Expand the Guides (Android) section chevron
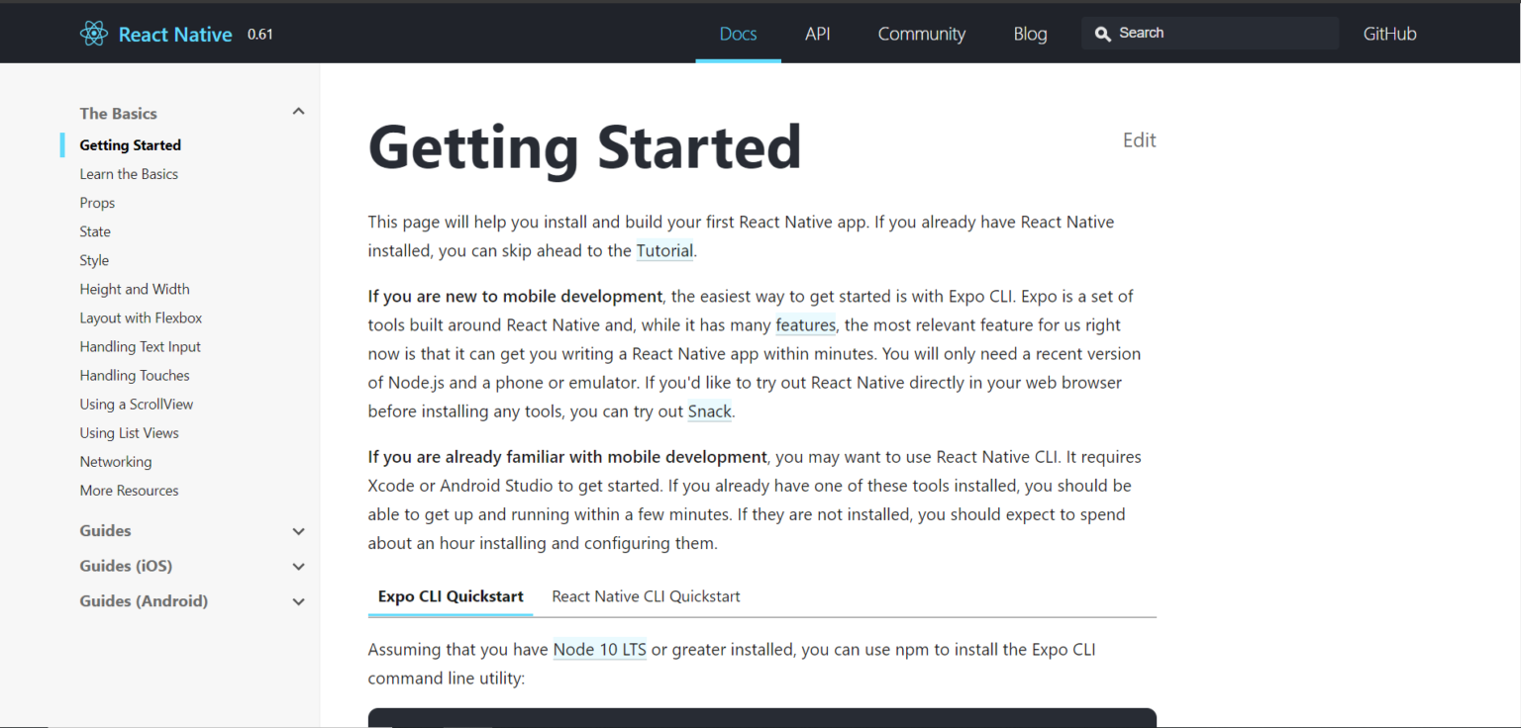 (x=298, y=601)
